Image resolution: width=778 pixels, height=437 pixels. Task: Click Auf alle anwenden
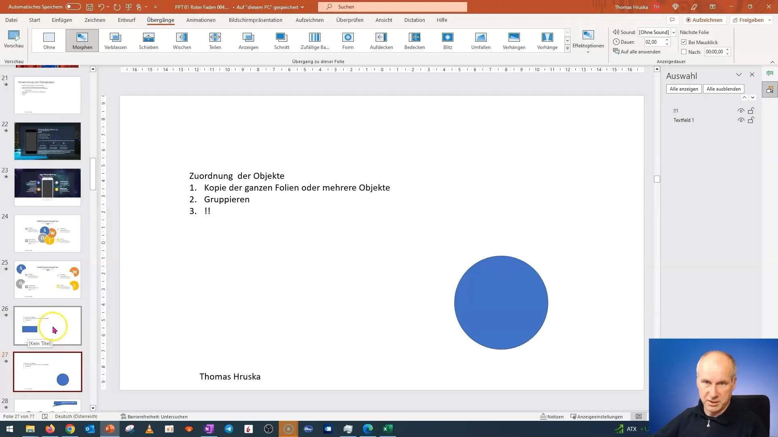(x=637, y=52)
